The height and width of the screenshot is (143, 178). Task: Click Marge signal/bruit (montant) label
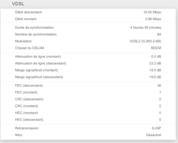point(36,70)
